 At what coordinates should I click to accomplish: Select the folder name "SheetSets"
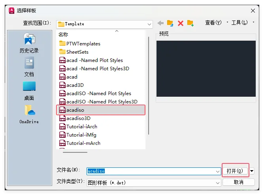77,52
